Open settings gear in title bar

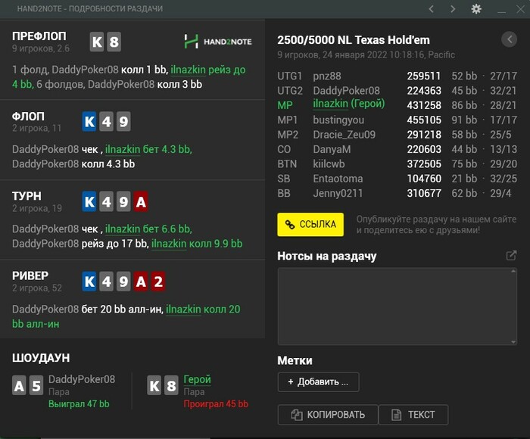point(476,9)
